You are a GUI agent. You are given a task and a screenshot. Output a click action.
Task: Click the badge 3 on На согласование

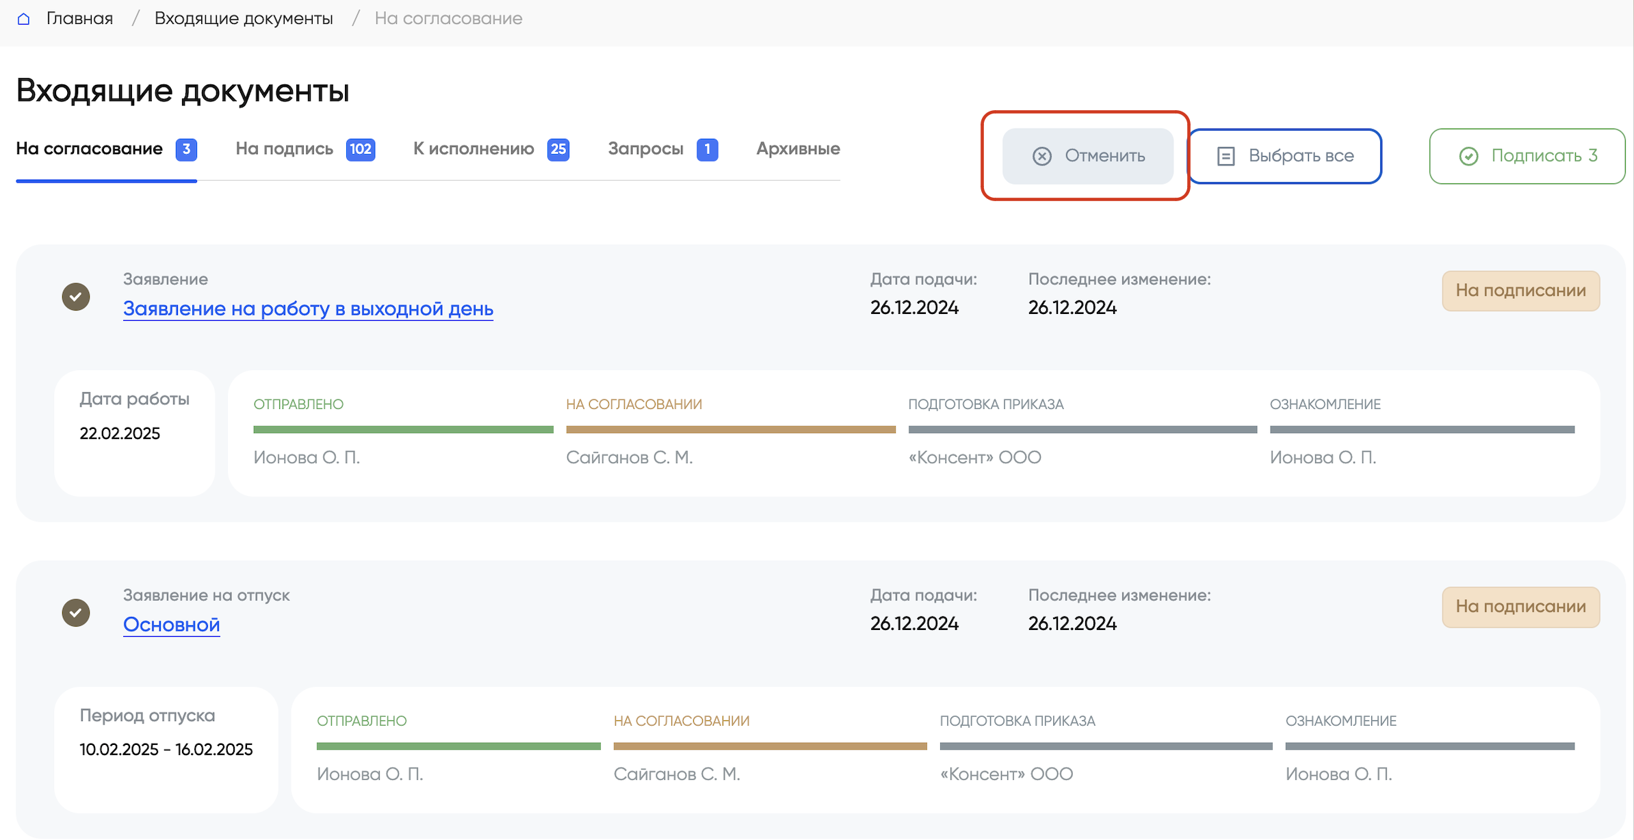pyautogui.click(x=186, y=149)
